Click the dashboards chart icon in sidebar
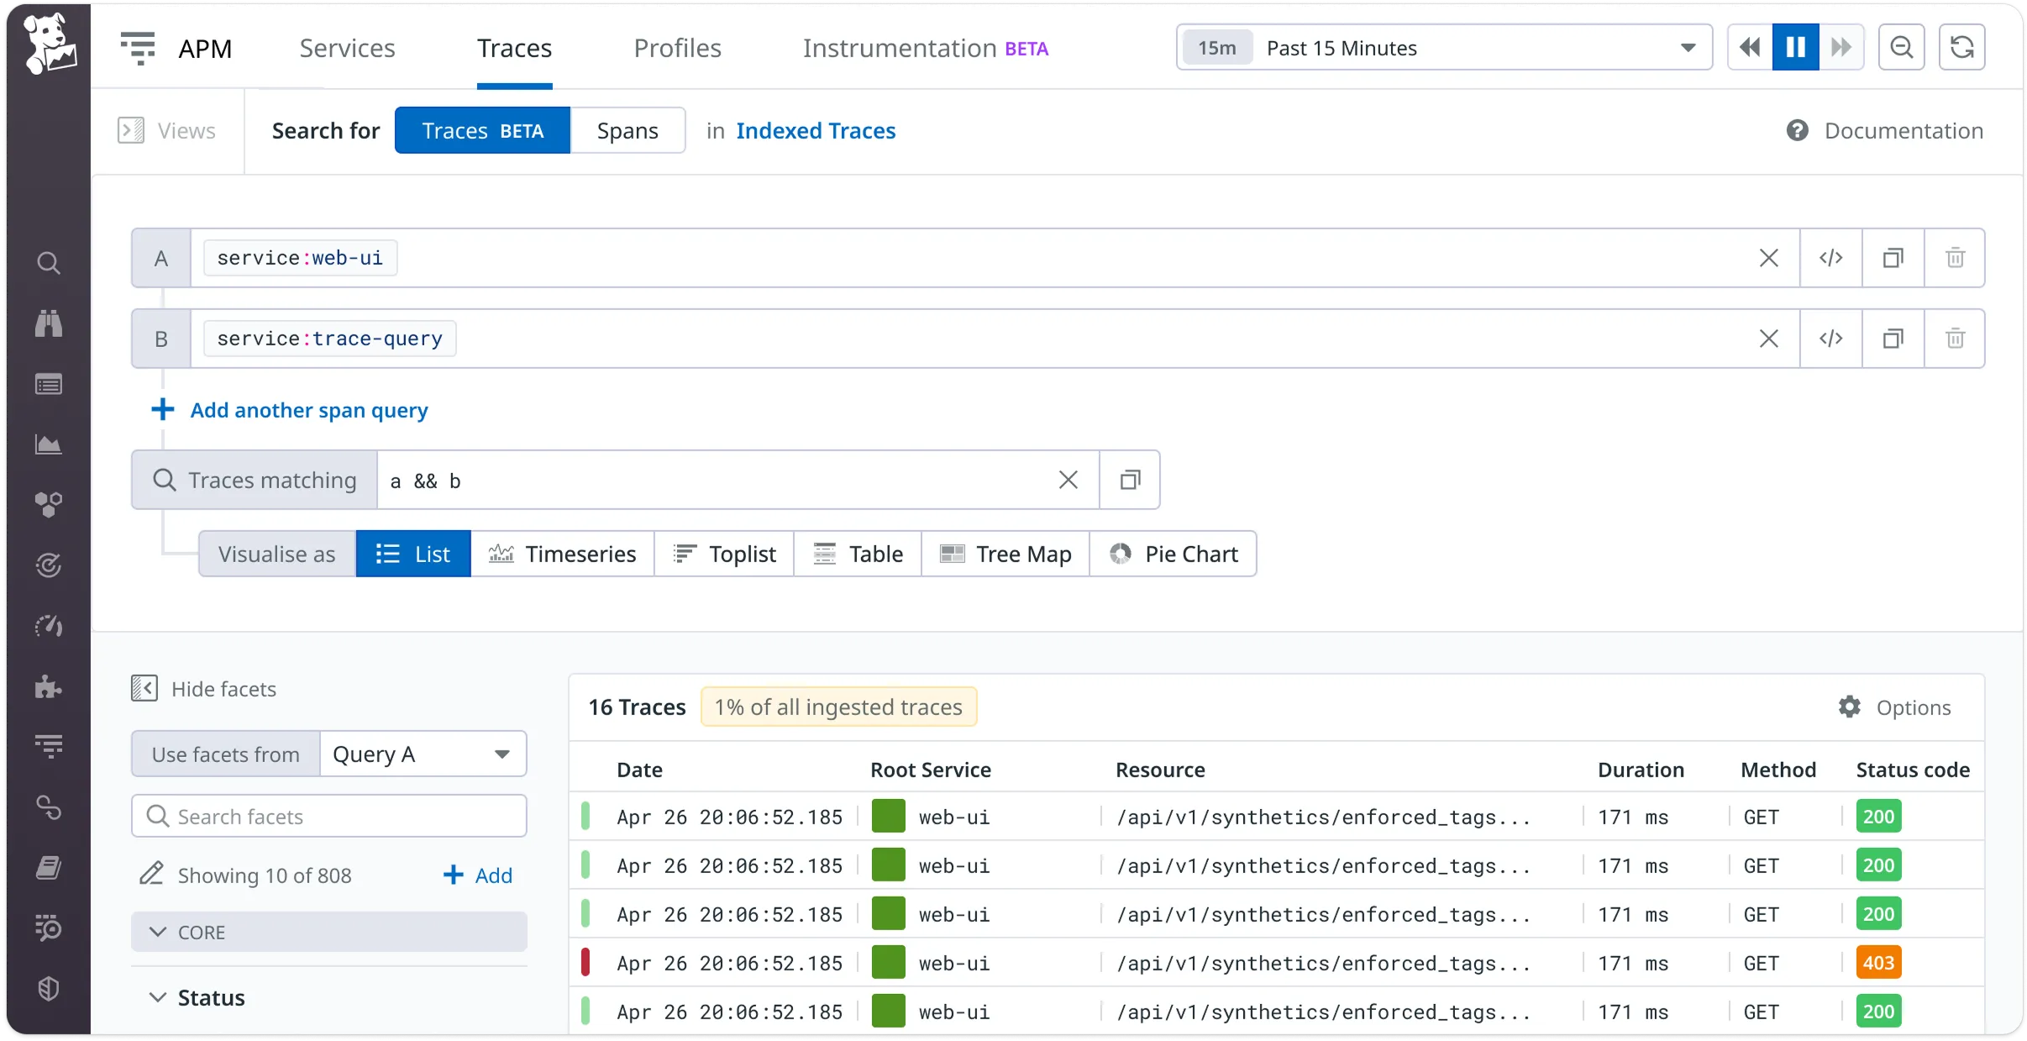The height and width of the screenshot is (1041, 2027). tap(49, 444)
